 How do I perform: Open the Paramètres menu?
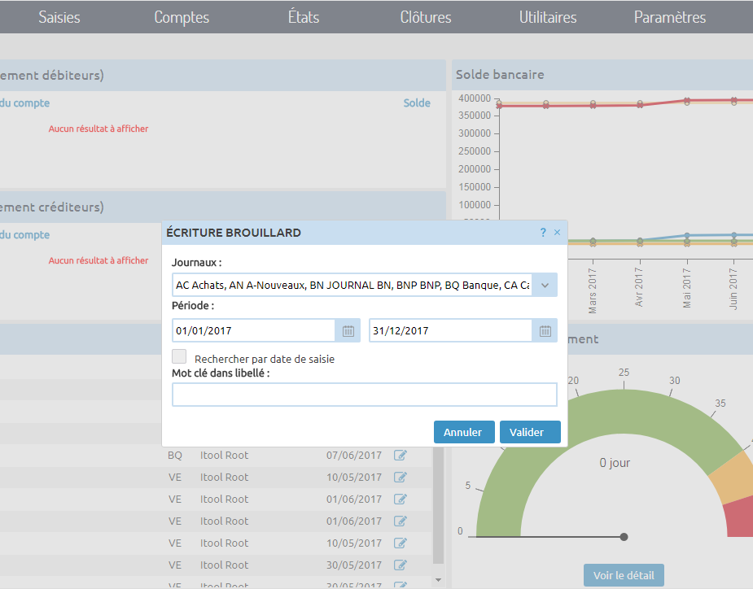click(670, 17)
